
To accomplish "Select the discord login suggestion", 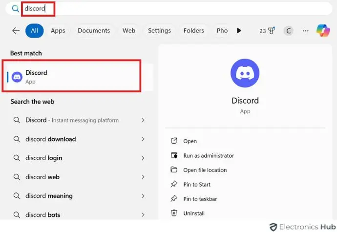I will click(43, 158).
